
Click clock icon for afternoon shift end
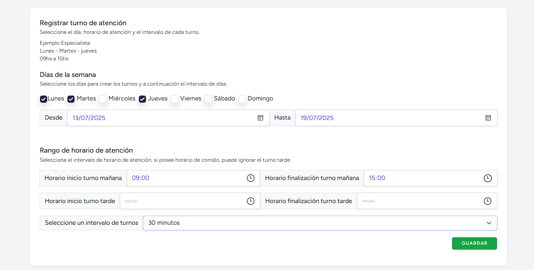tap(488, 201)
